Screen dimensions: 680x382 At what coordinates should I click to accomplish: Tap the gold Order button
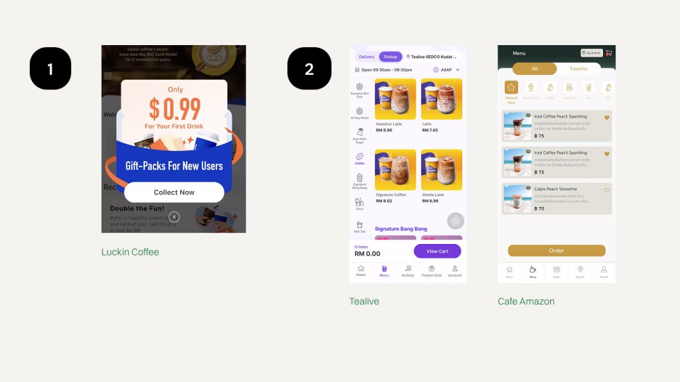point(556,250)
